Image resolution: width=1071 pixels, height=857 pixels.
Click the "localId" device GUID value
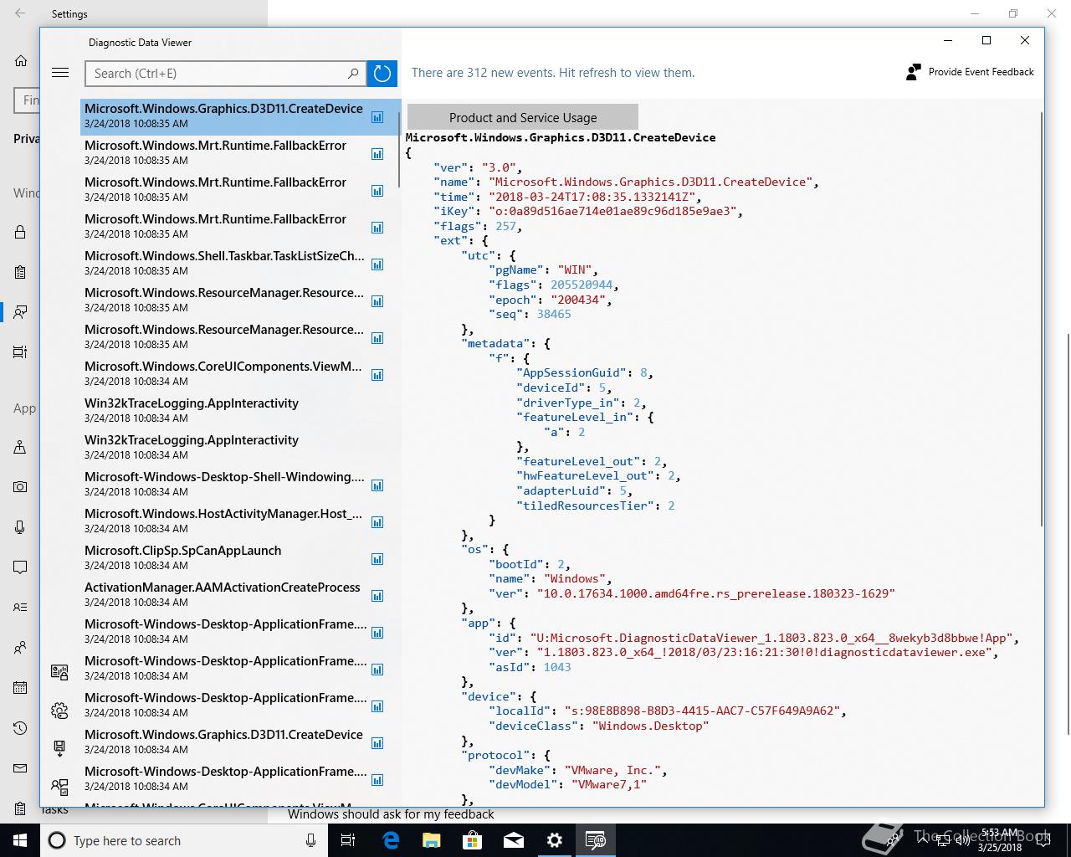coord(702,711)
